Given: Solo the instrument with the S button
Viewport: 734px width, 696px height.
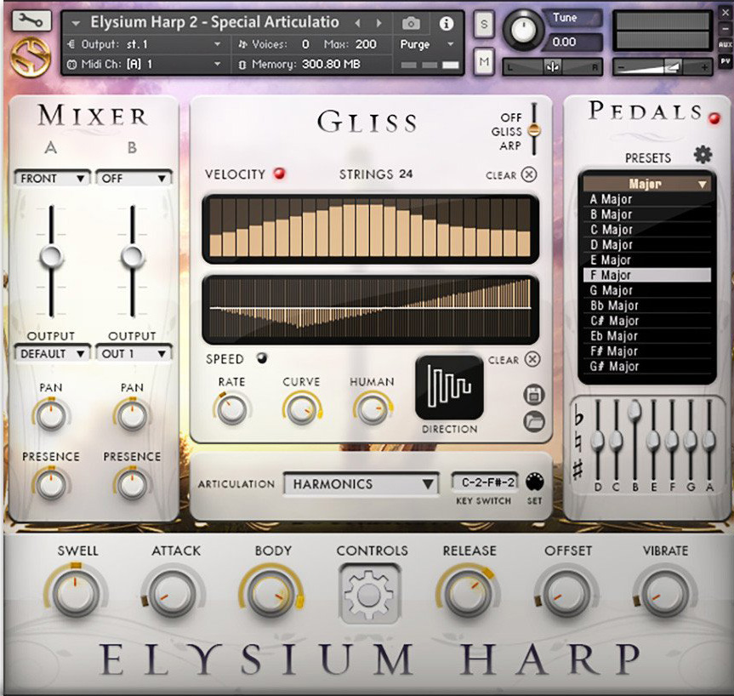Looking at the screenshot, I should point(483,26).
